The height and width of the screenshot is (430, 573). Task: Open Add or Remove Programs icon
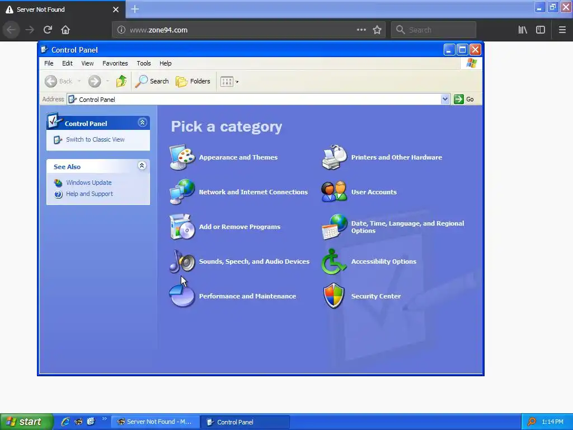pos(182,227)
